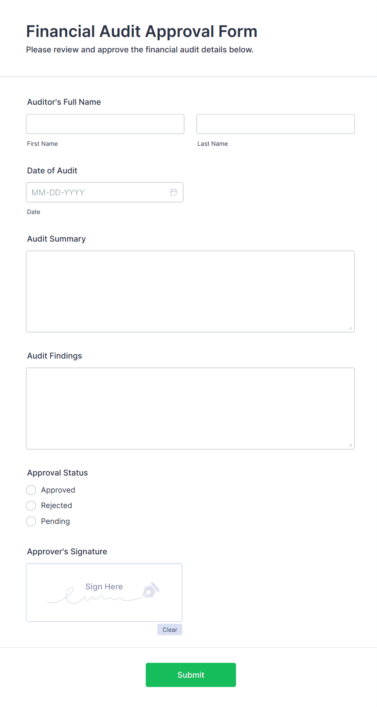Click the calendar icon in date field
This screenshot has width=377, height=707.
click(x=174, y=192)
